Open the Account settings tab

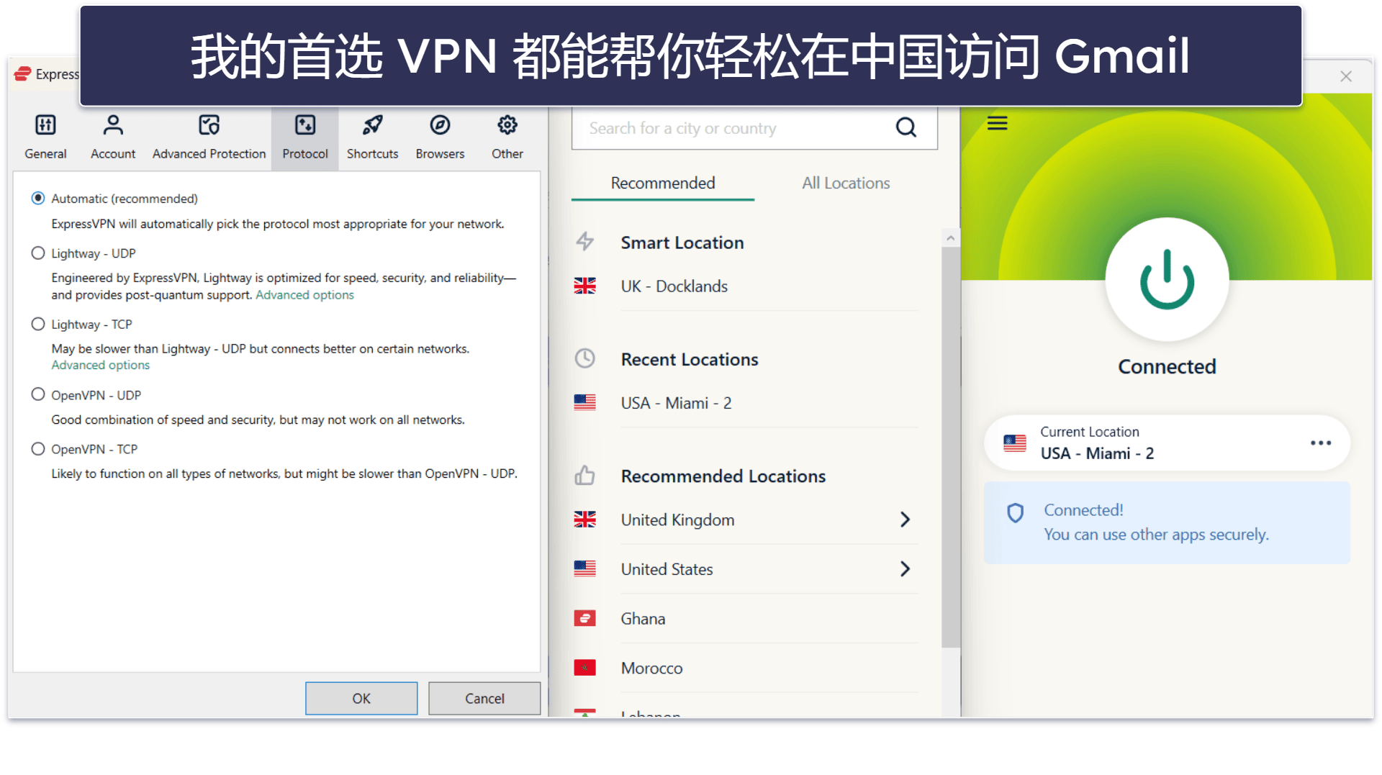(x=113, y=137)
